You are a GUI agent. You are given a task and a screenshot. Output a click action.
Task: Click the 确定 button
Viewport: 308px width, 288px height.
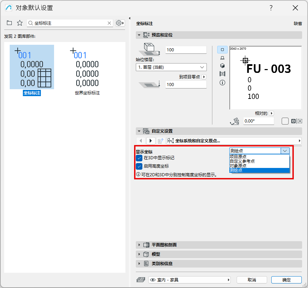click(x=286, y=280)
